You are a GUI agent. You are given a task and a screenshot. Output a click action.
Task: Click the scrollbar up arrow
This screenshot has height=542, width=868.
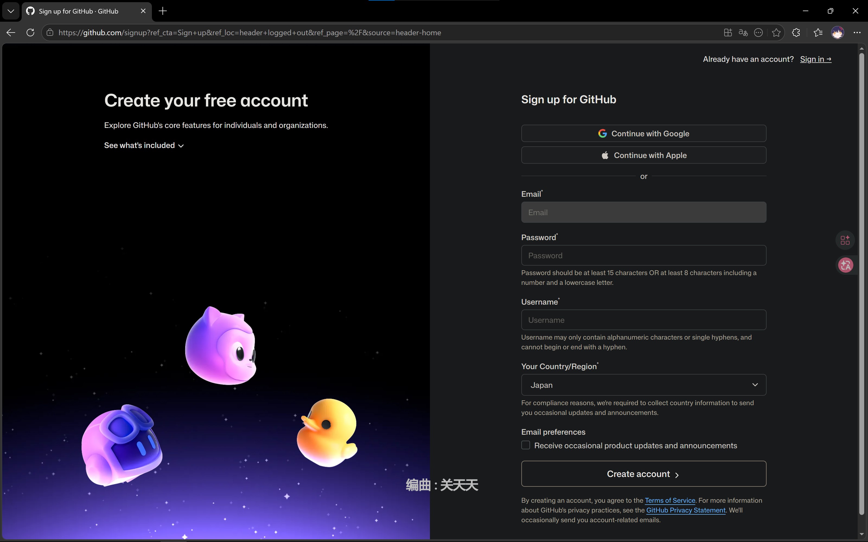861,49
